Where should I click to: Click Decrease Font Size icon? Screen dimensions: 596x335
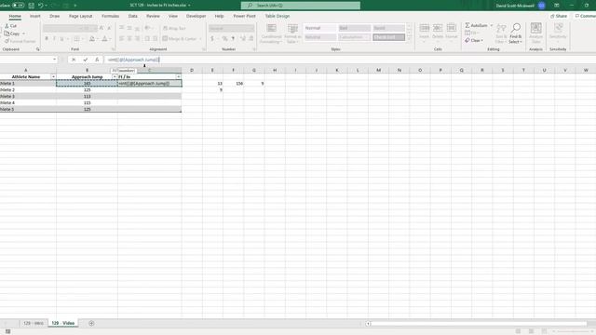point(109,28)
